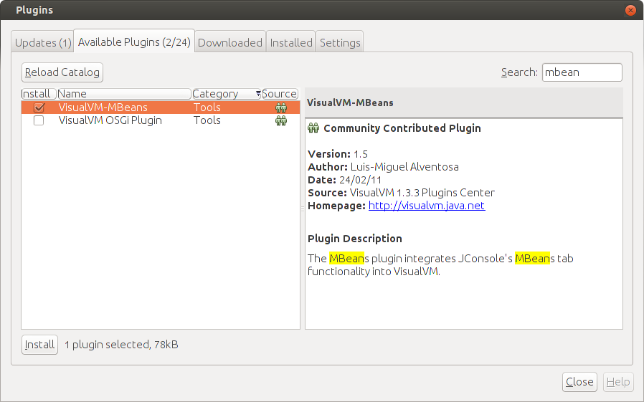Click the '1 plugin selected, 78kB' status text
Screen dimensions: 644x402
121,345
